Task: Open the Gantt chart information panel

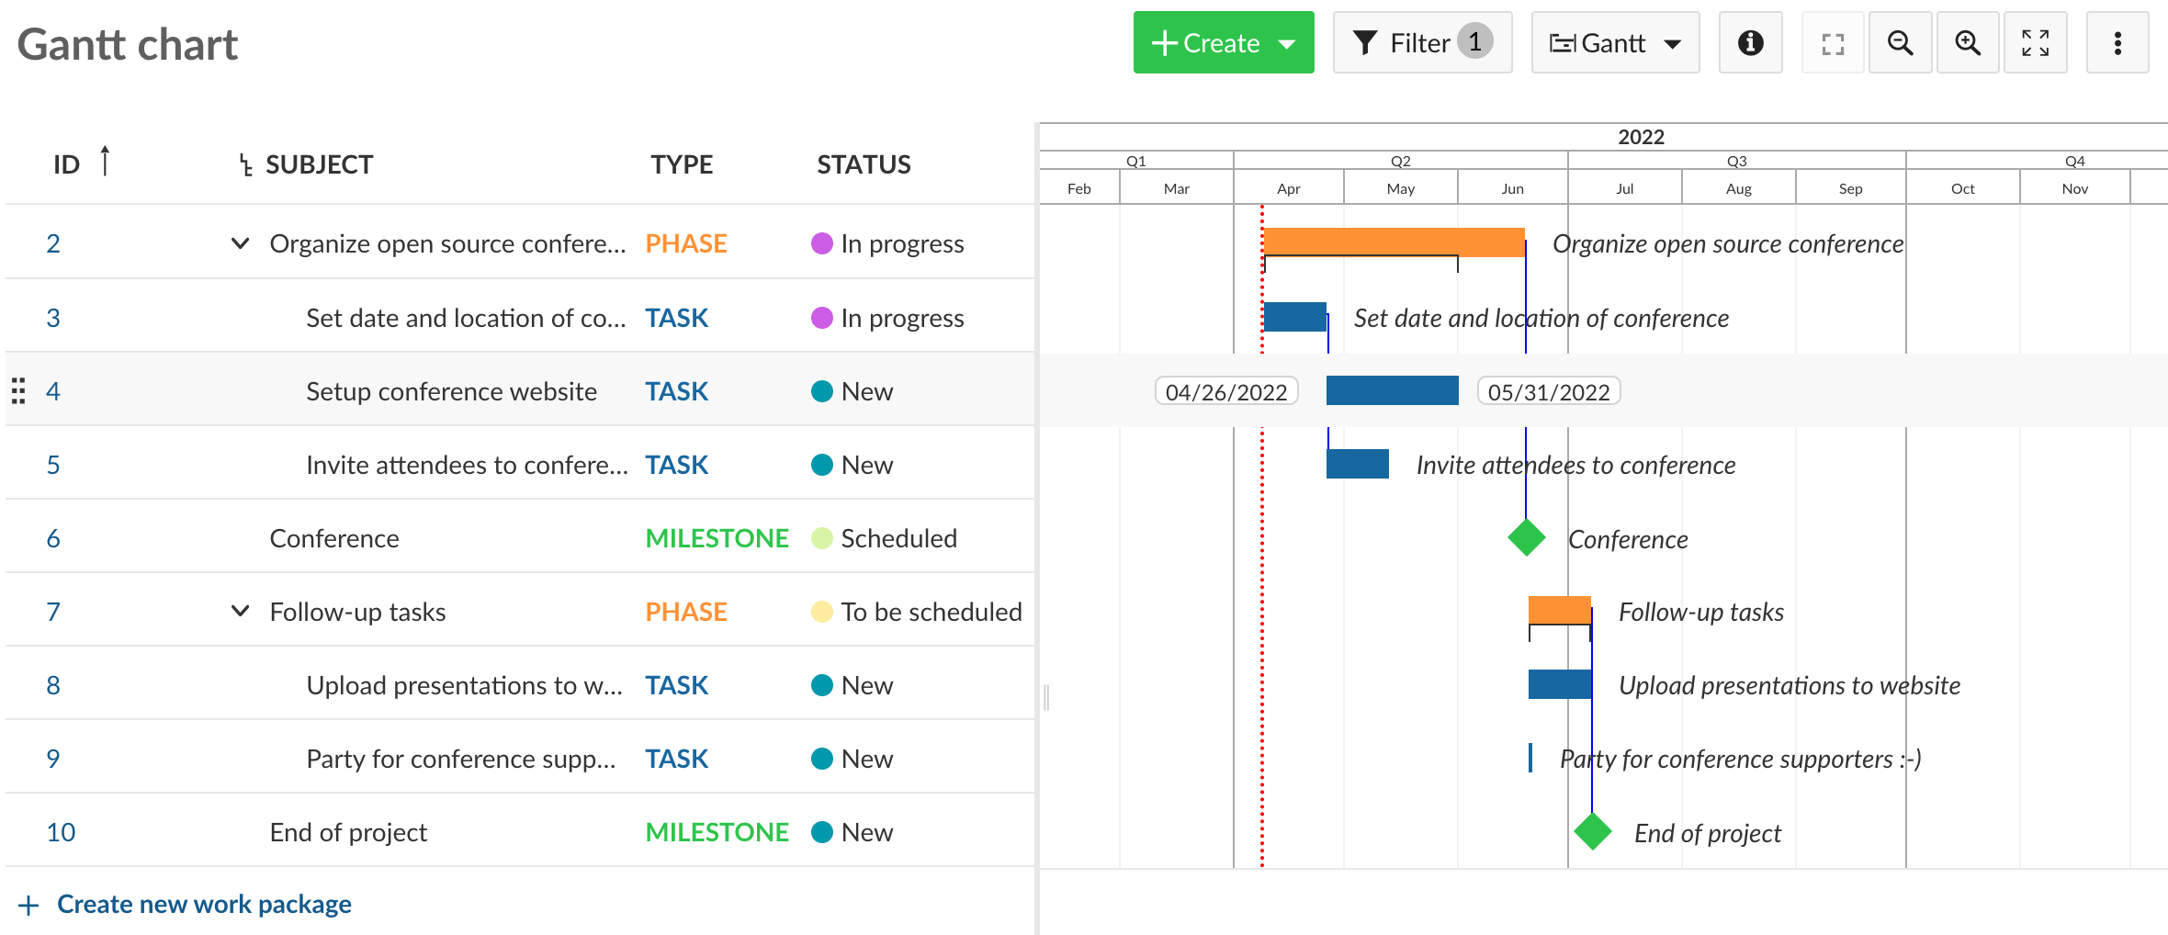Action: tap(1750, 42)
